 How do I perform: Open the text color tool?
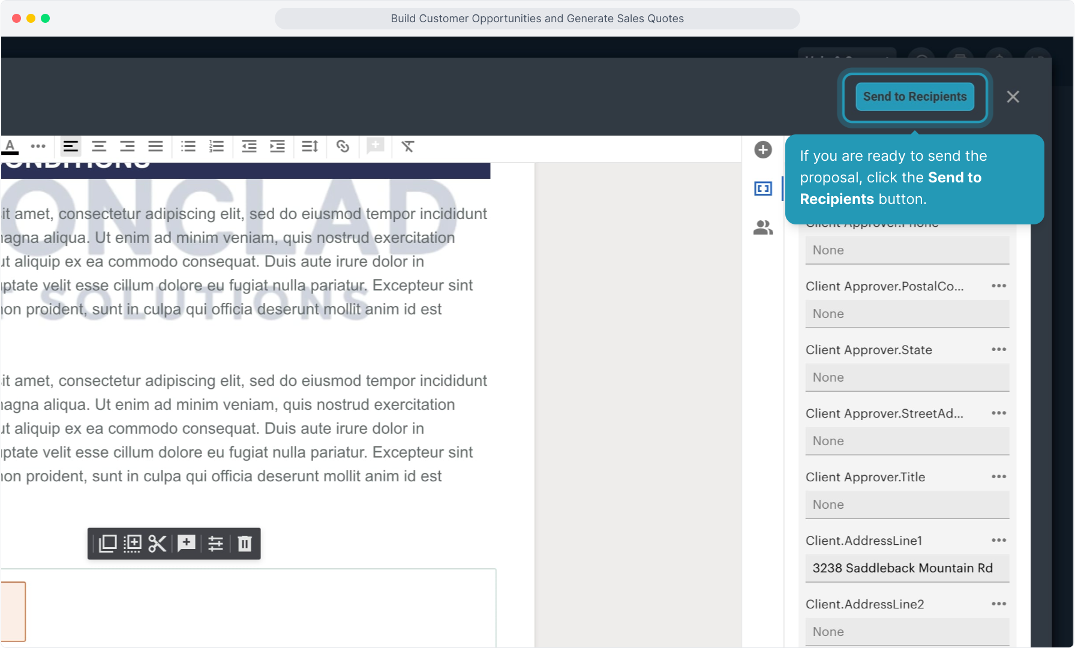tap(10, 146)
